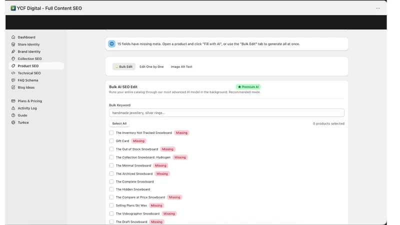Open the three-dot more options menu
Screen dimensions: 400x225
point(378,8)
